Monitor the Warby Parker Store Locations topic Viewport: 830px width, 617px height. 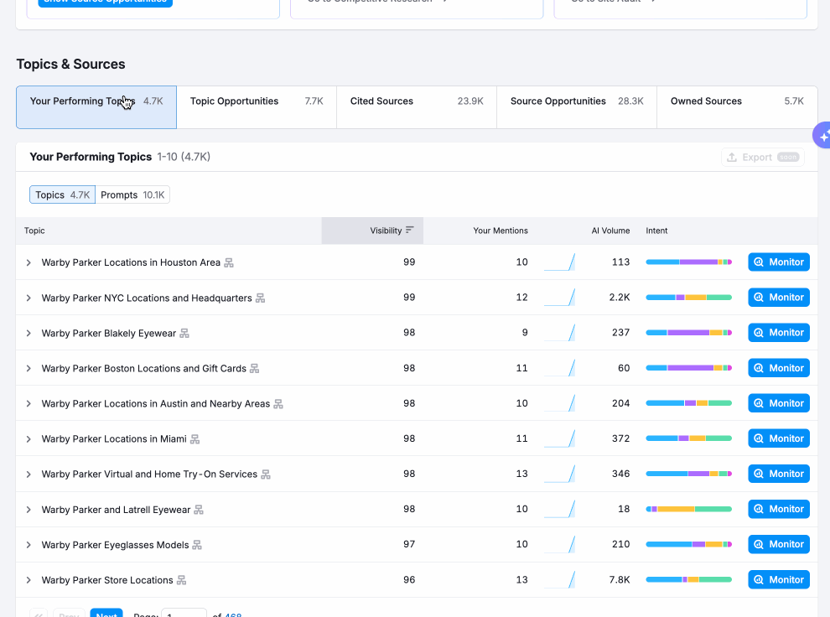[x=778, y=580]
